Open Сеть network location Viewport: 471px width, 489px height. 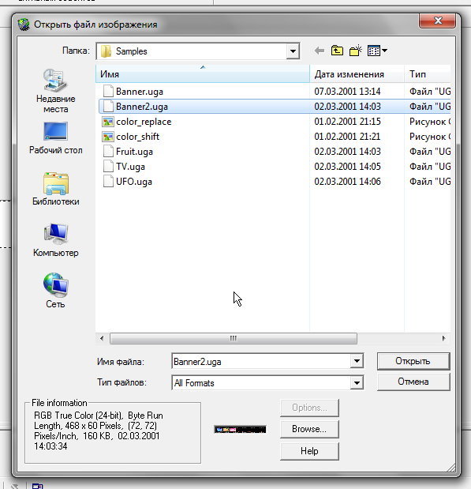56,291
